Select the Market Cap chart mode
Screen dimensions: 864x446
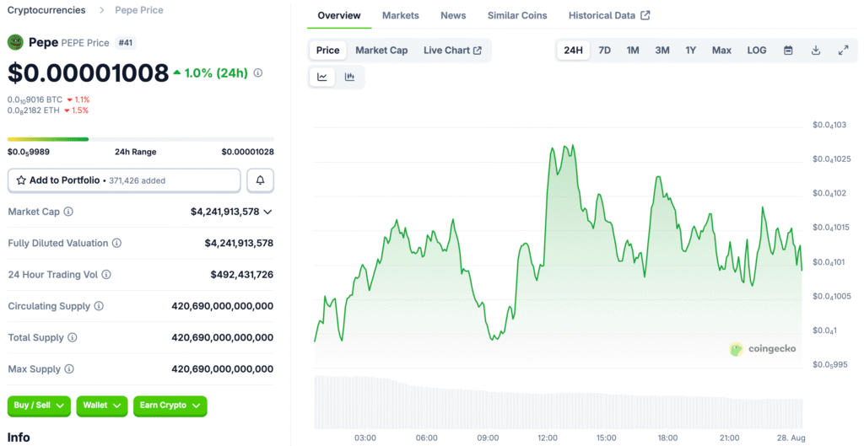click(x=381, y=50)
